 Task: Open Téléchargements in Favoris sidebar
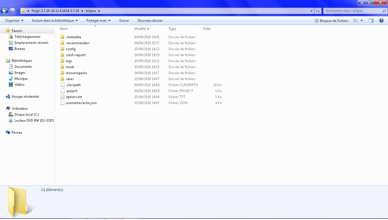(x=27, y=37)
